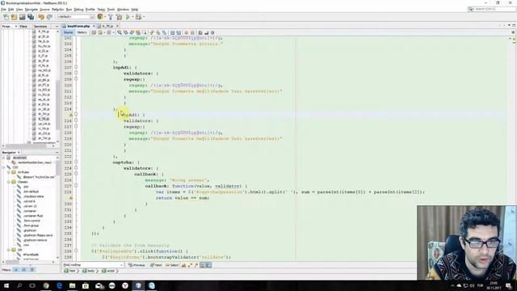
Task: Open Microsoft Store from the taskbar
Action: click(86, 285)
